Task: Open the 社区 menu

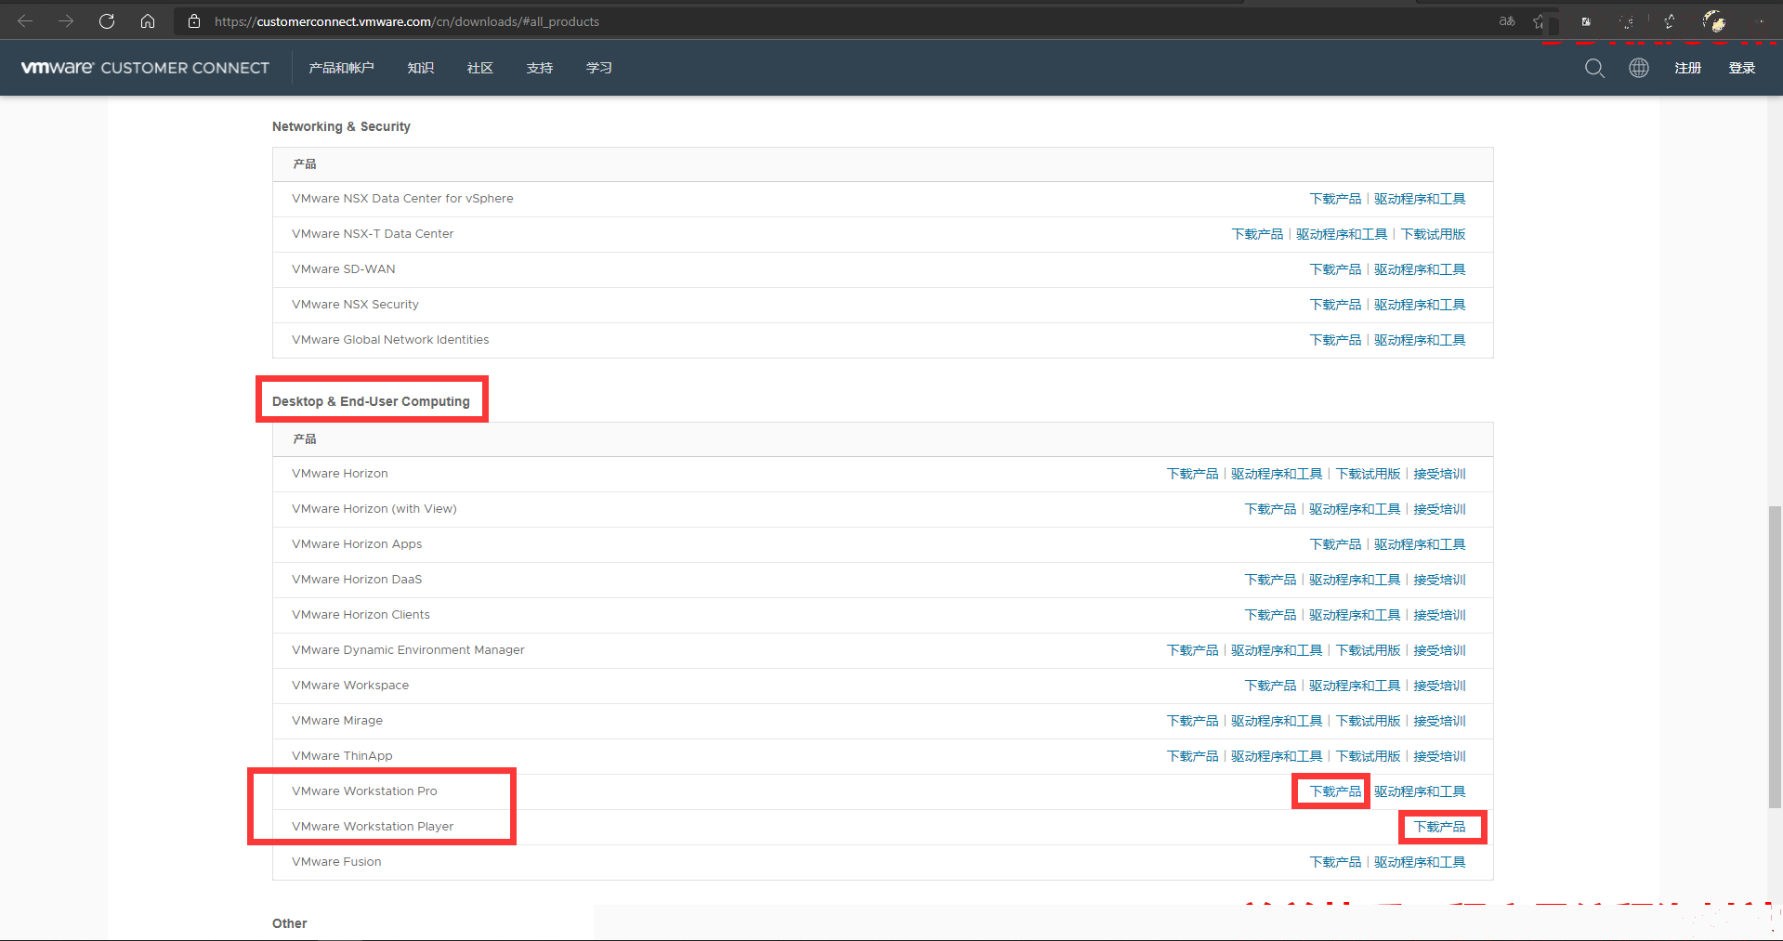Action: 480,68
